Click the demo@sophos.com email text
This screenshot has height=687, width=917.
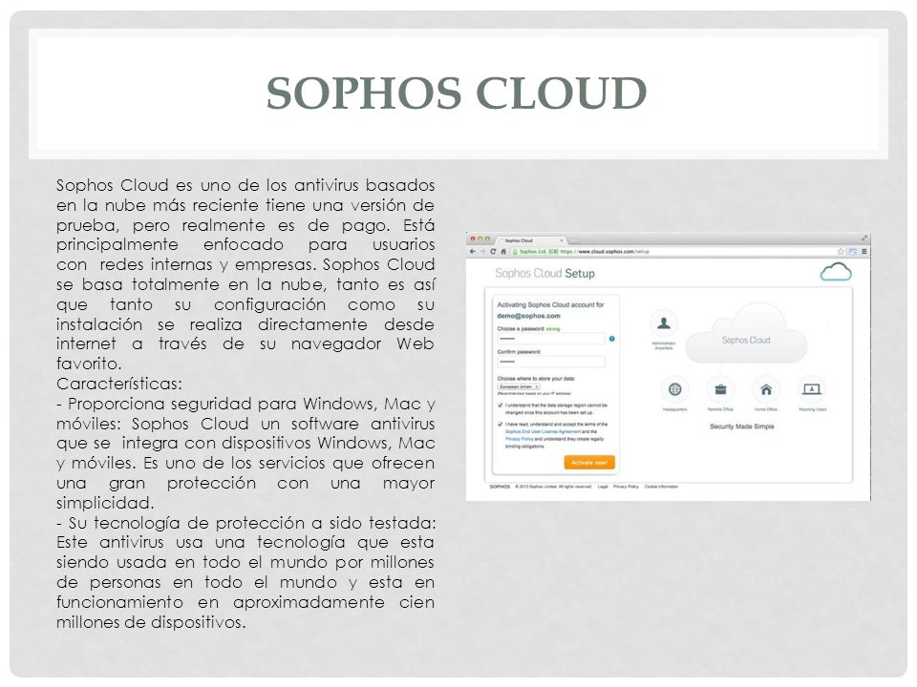tap(528, 316)
